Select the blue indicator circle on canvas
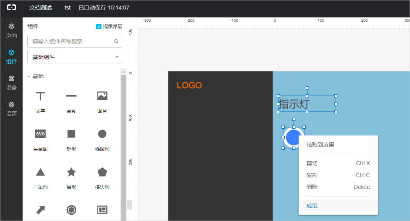This screenshot has height=221, width=410. click(x=293, y=137)
